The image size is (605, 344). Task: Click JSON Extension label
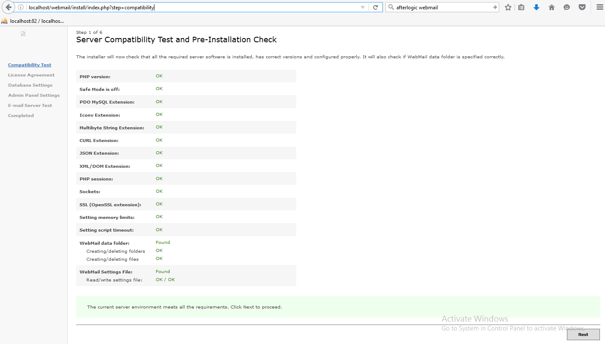(x=99, y=153)
